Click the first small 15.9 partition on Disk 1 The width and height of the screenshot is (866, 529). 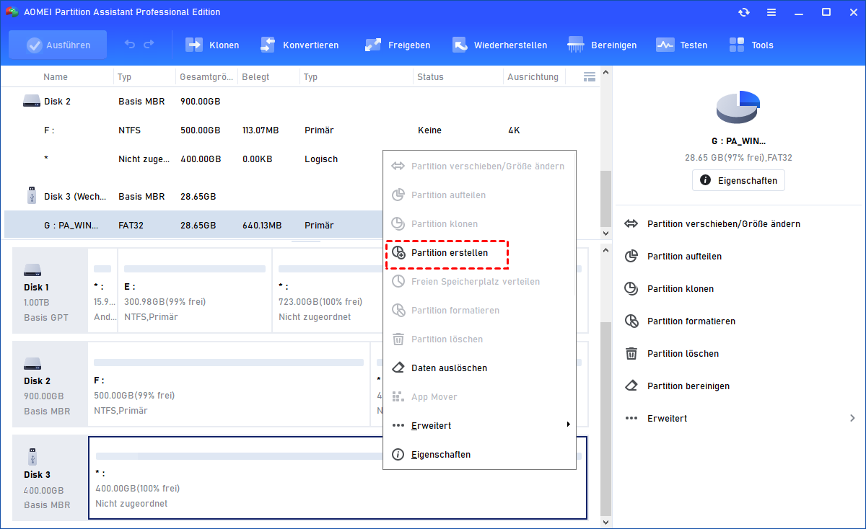pos(102,290)
